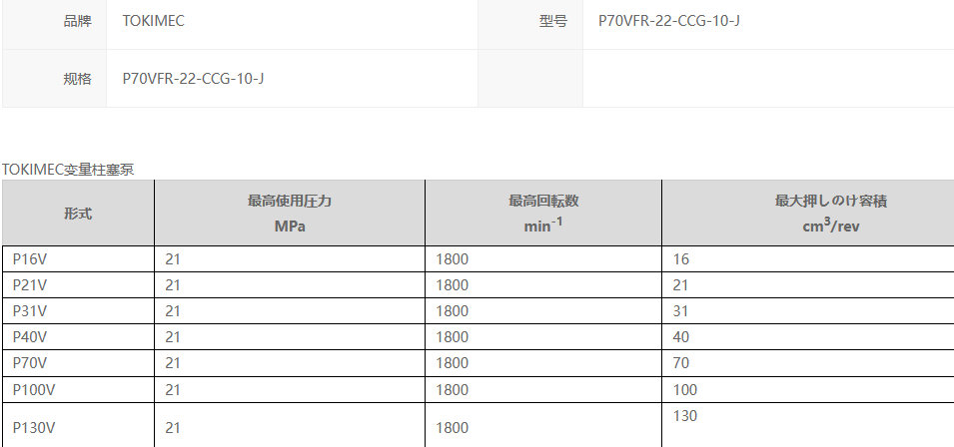Screen dimensions: 954x447
Task: Click the TOKIMEC变量柱塞泵 heading text
Action: click(x=68, y=169)
